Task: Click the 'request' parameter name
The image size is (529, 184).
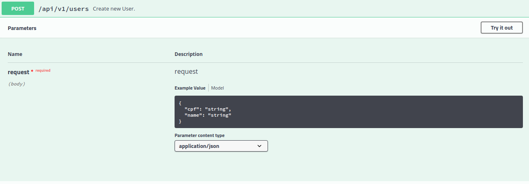Action: (19, 72)
